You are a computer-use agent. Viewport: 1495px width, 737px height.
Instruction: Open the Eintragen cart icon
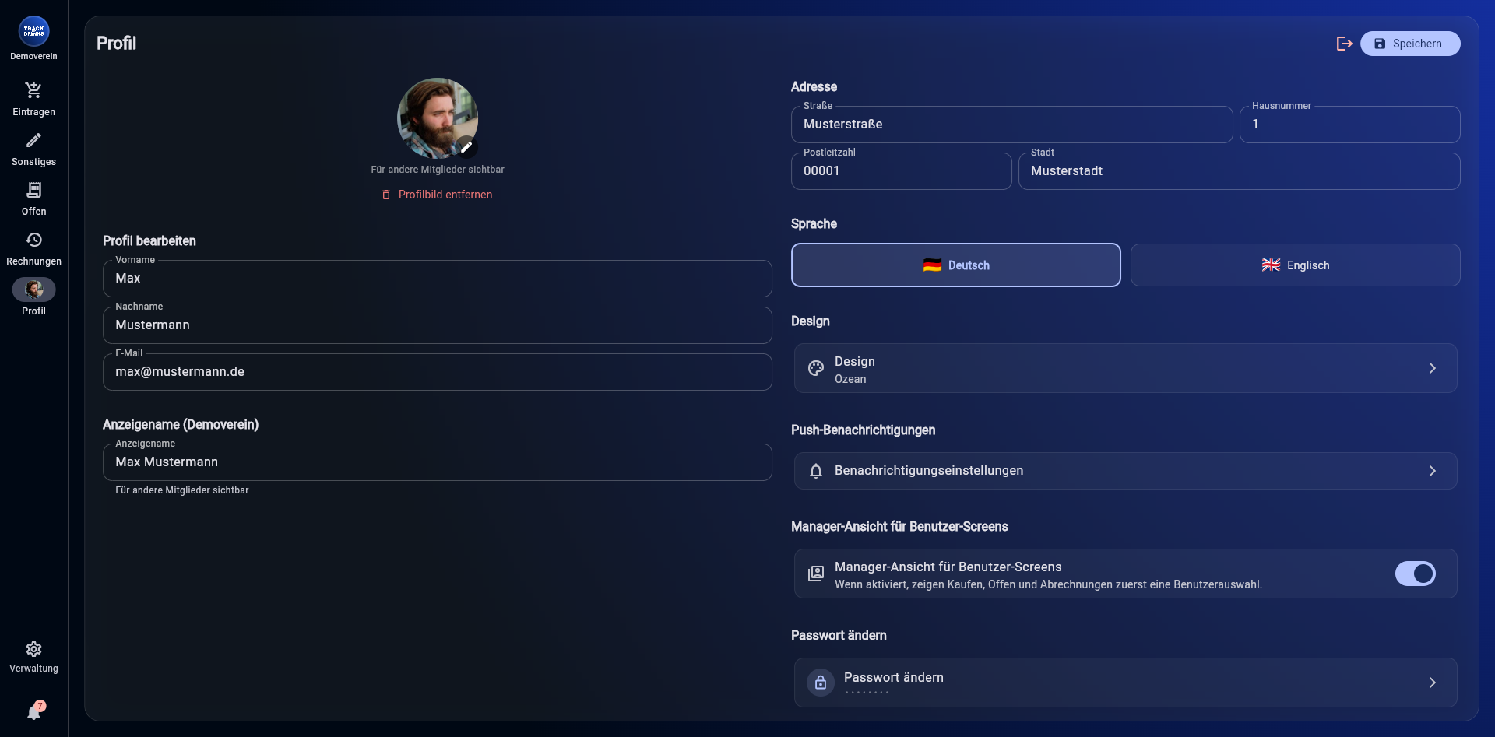pyautogui.click(x=33, y=90)
